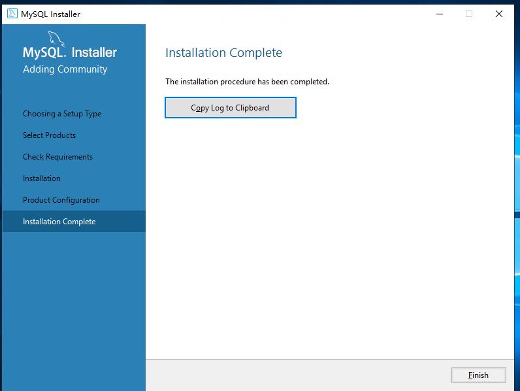The height and width of the screenshot is (391, 520).
Task: Go to Select Products step
Action: point(49,135)
